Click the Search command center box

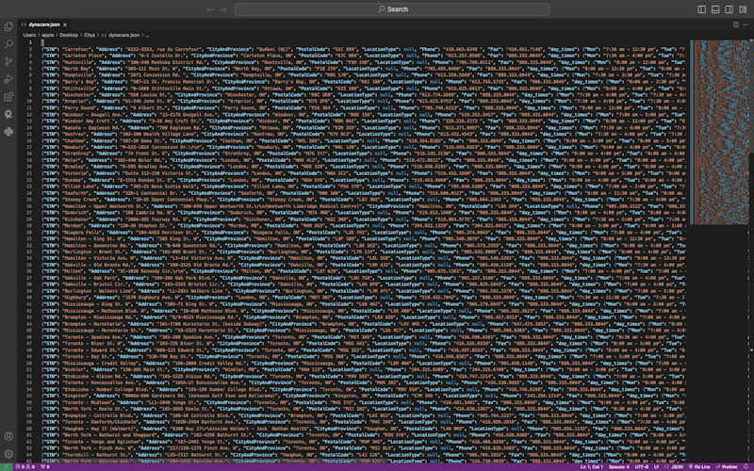pos(392,9)
